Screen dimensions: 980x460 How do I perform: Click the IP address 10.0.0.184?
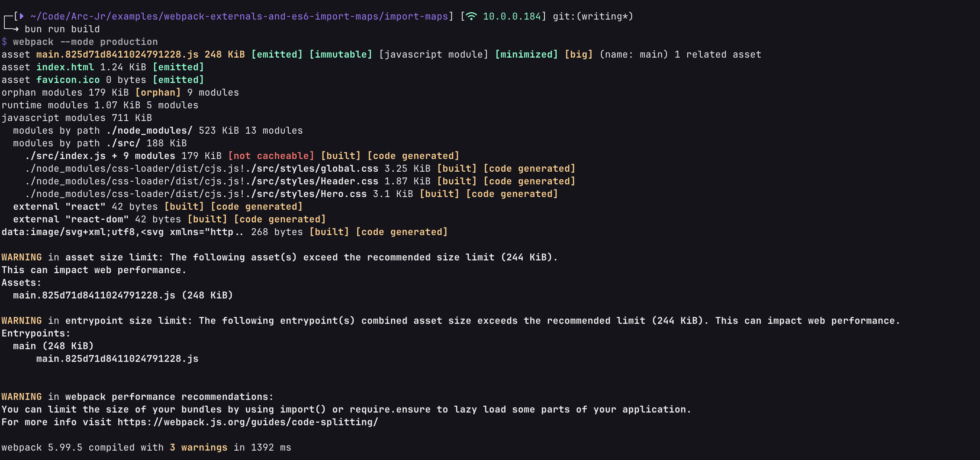coord(512,16)
